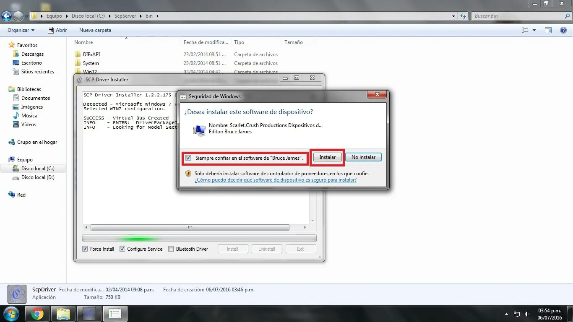Viewport: 573px width, 322px height.
Task: Click the Grupo en el hogar icon
Action: pyautogui.click(x=12, y=142)
